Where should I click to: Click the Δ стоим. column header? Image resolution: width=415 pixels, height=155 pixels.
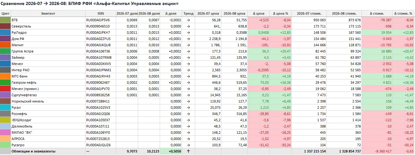coord(377,13)
